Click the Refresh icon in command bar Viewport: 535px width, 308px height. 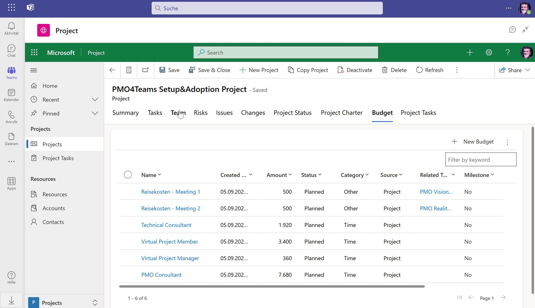(x=419, y=70)
